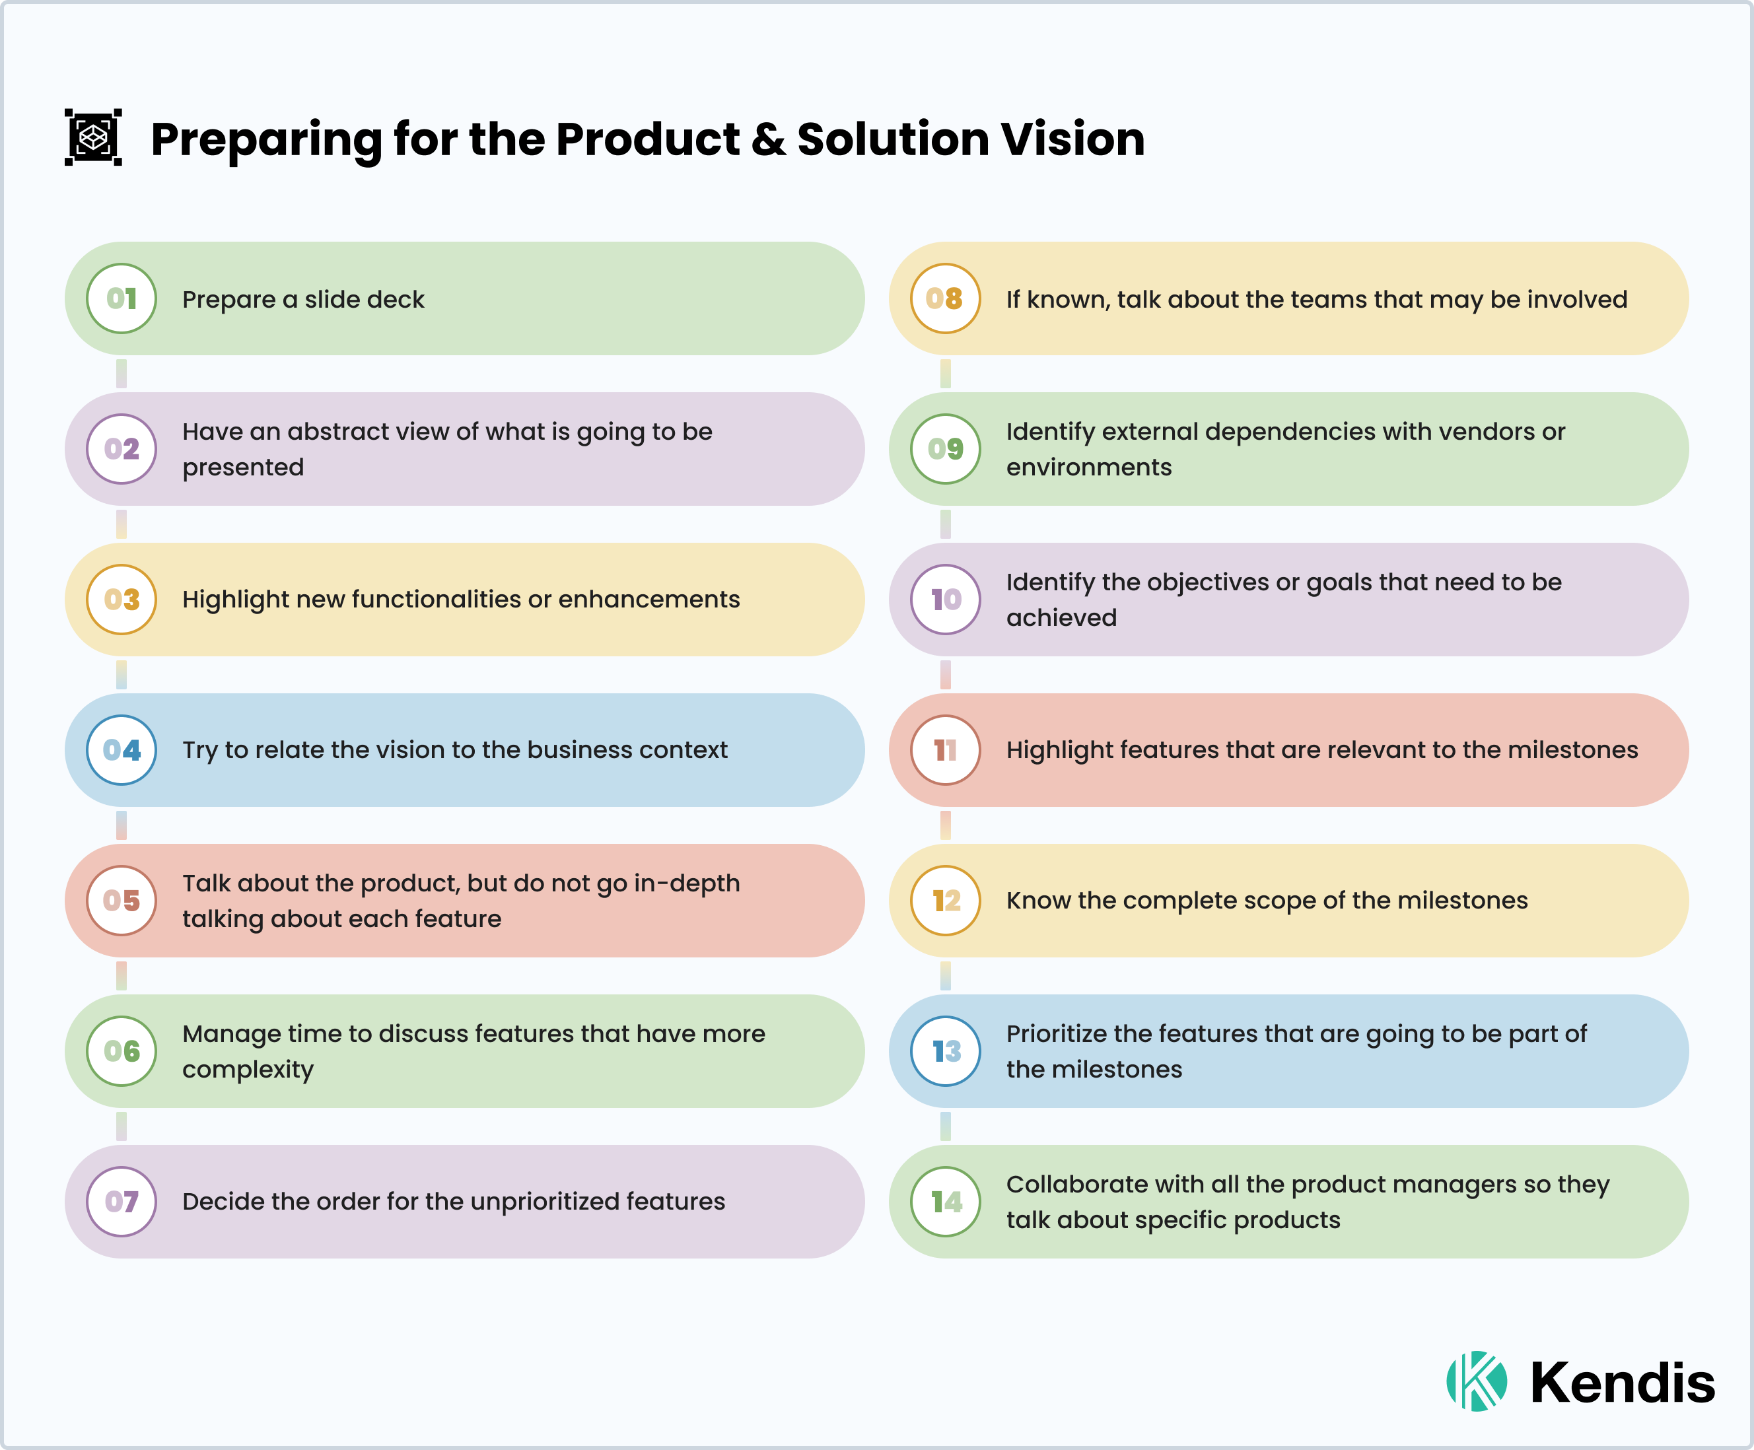This screenshot has width=1754, height=1450.
Task: Click the Kendis logo icon
Action: (1477, 1381)
